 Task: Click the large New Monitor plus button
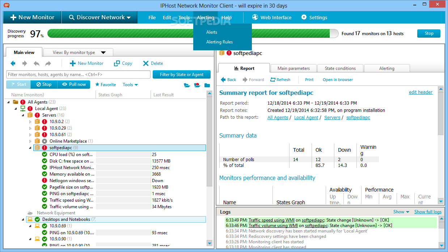coord(32,17)
